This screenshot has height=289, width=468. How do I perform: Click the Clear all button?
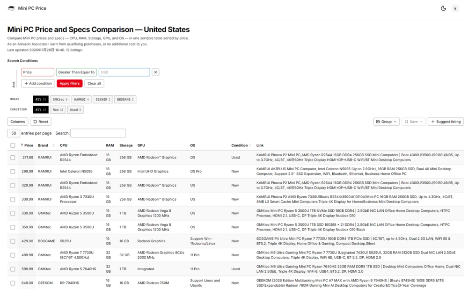[95, 84]
